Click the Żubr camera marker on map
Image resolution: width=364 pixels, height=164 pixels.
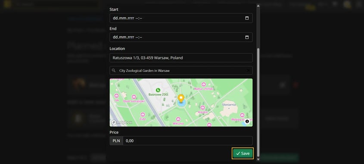click(143, 115)
